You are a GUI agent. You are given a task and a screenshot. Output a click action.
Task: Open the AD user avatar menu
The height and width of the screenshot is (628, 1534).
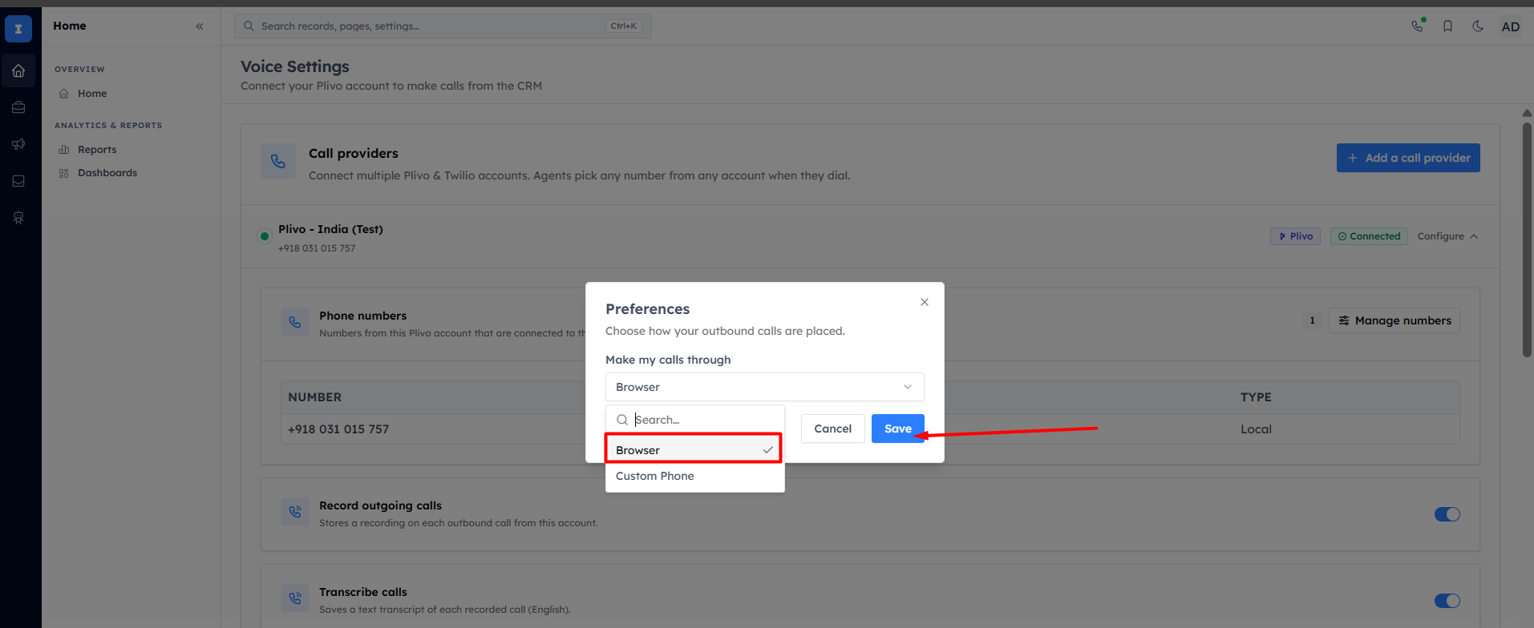pos(1511,26)
